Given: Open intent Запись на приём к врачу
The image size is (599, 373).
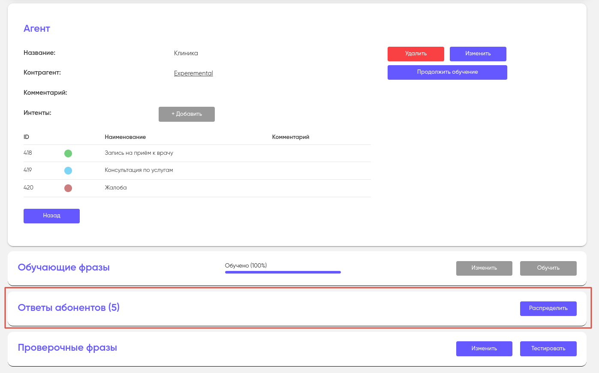Looking at the screenshot, I should pos(139,153).
